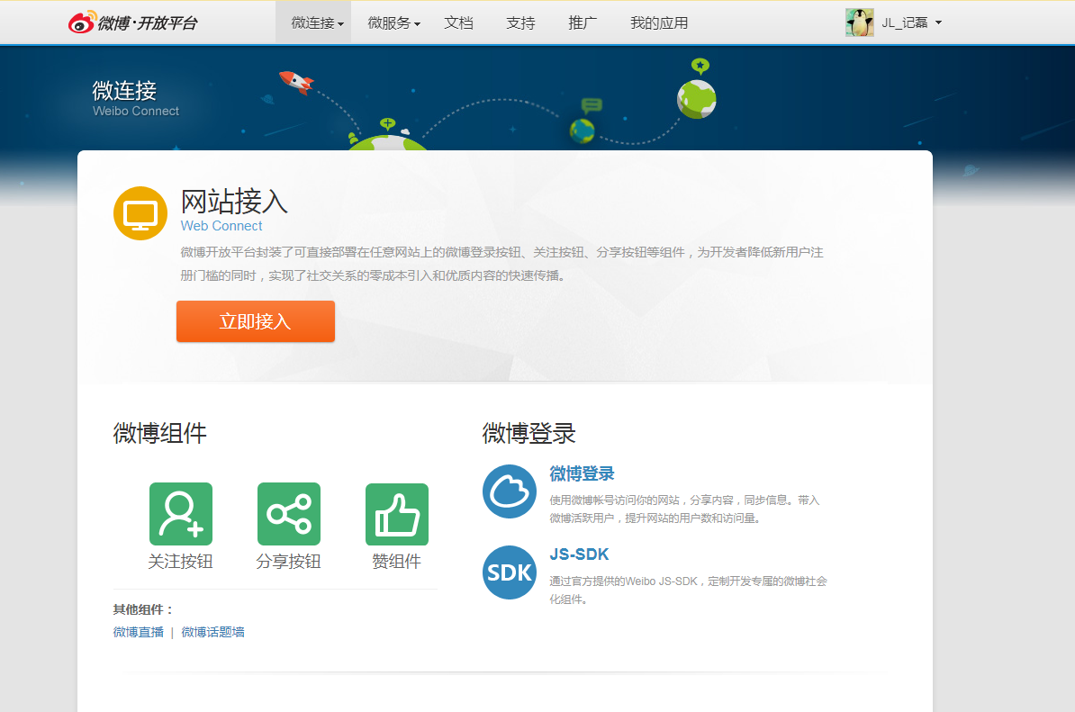Image resolution: width=1075 pixels, height=712 pixels.
Task: Click the orange monitor icon beside 网站接入
Action: (140, 213)
